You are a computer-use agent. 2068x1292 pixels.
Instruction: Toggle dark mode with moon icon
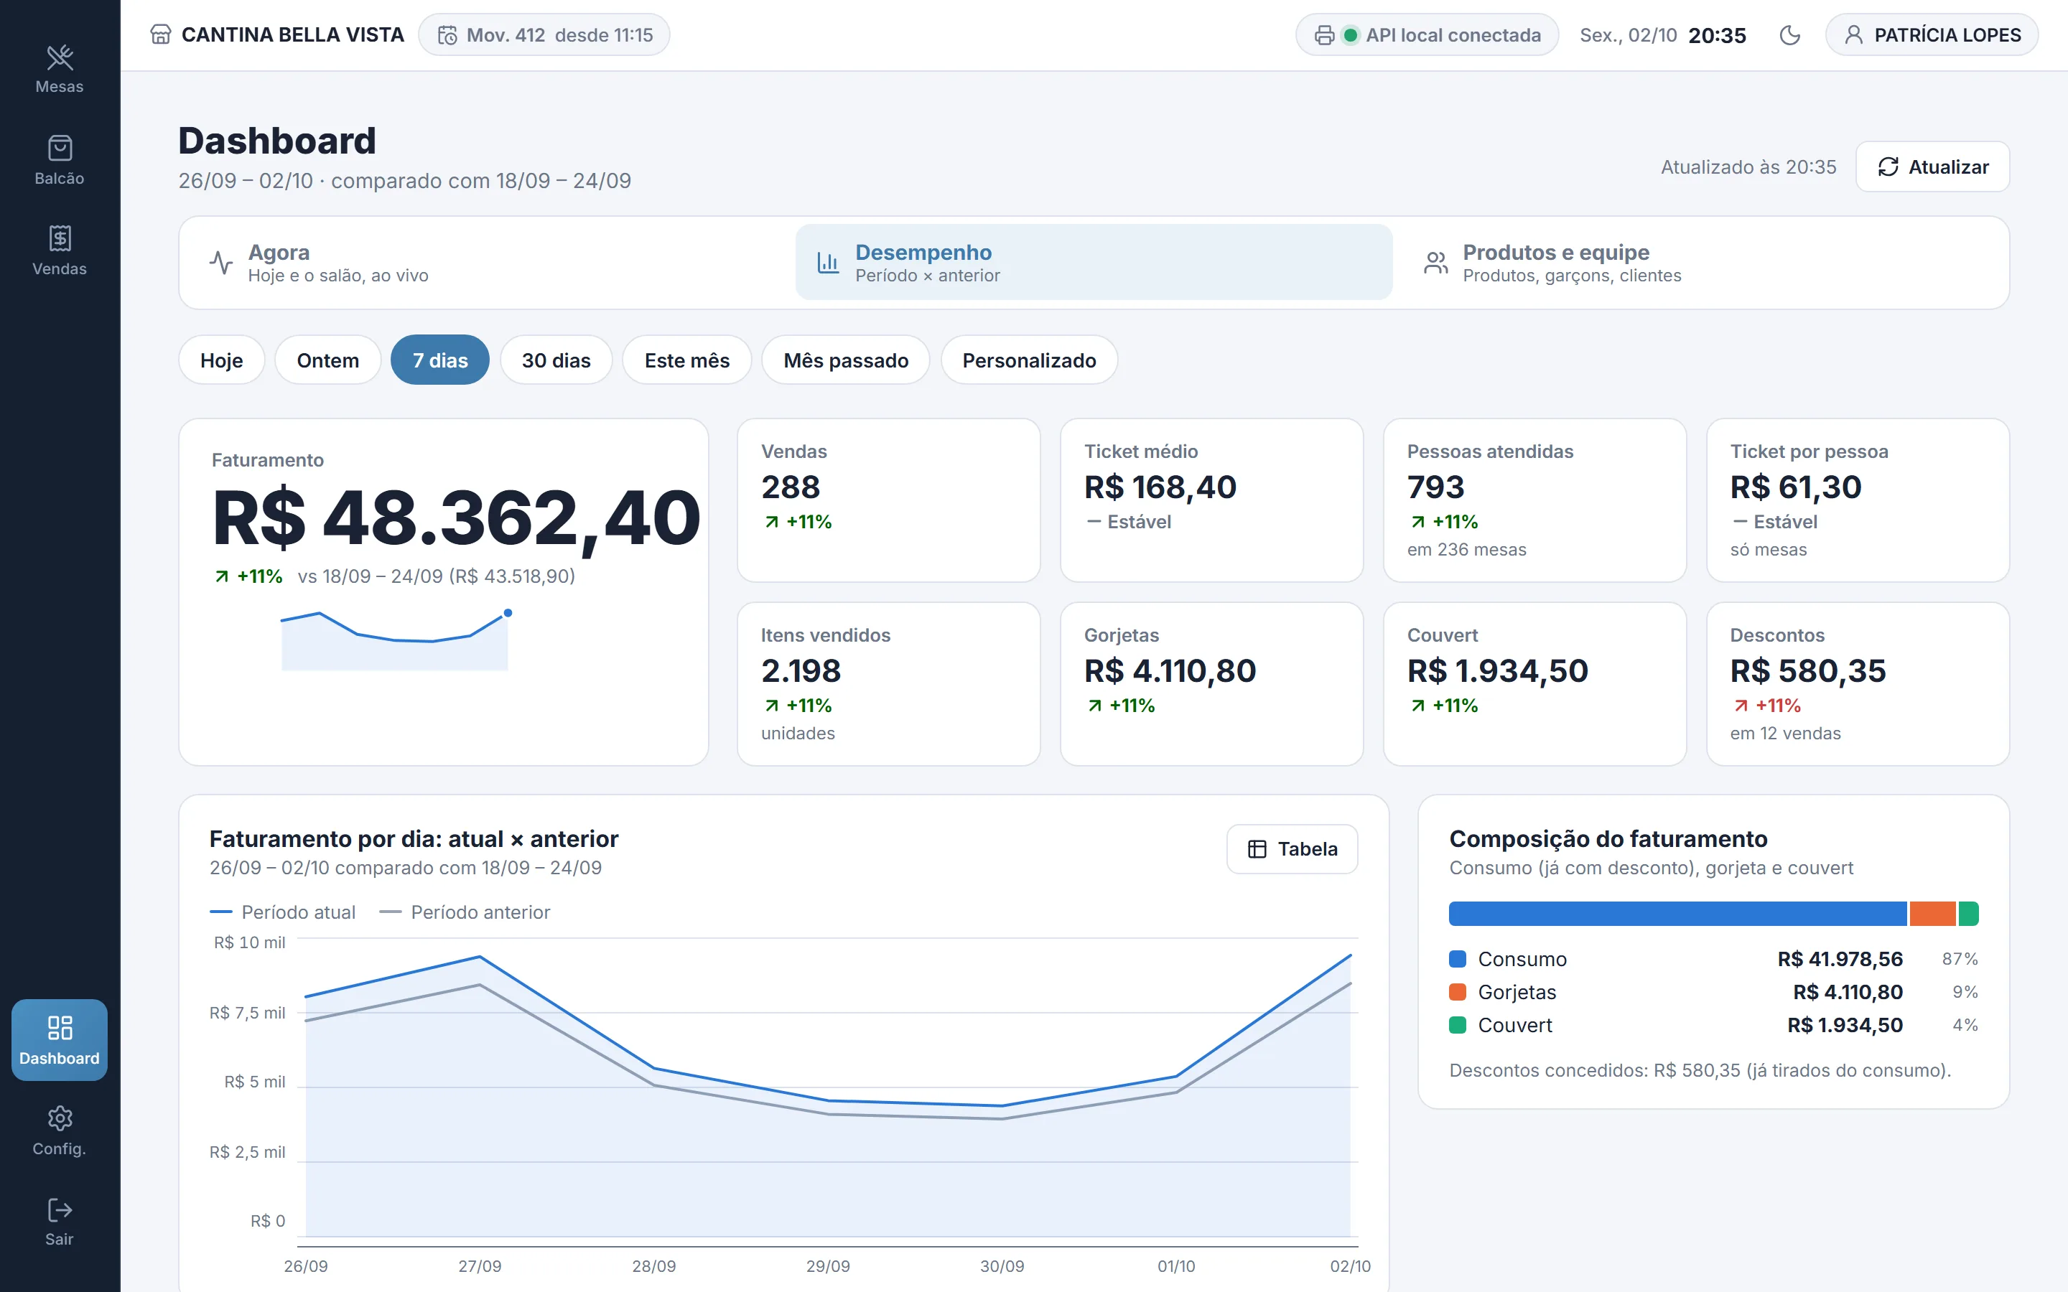[1789, 35]
